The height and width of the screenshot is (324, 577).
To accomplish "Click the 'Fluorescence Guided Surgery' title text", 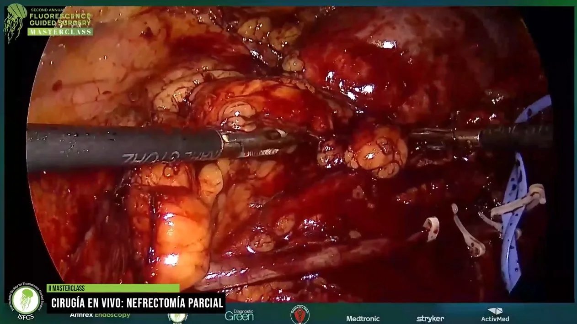I will tap(60, 19).
